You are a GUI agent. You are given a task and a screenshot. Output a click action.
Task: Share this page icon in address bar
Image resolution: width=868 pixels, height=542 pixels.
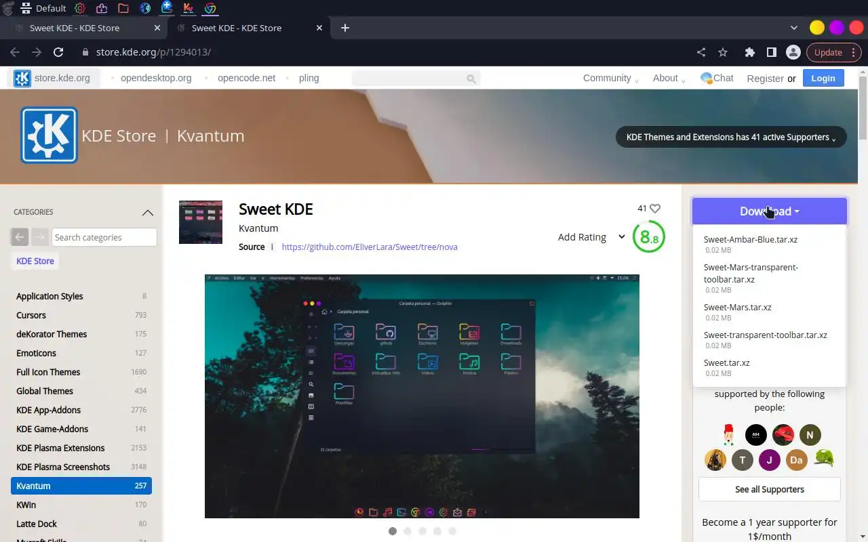tap(701, 52)
